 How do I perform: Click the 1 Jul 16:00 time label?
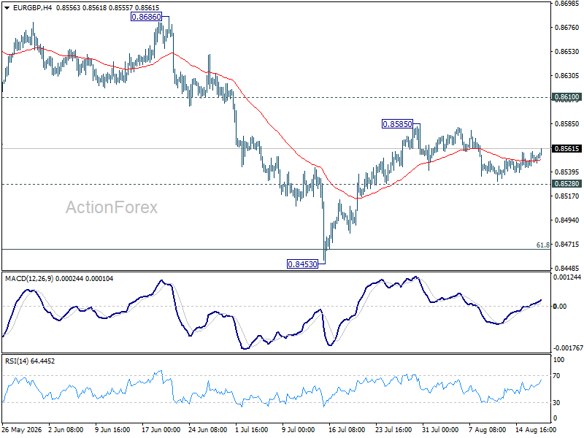pos(252,430)
